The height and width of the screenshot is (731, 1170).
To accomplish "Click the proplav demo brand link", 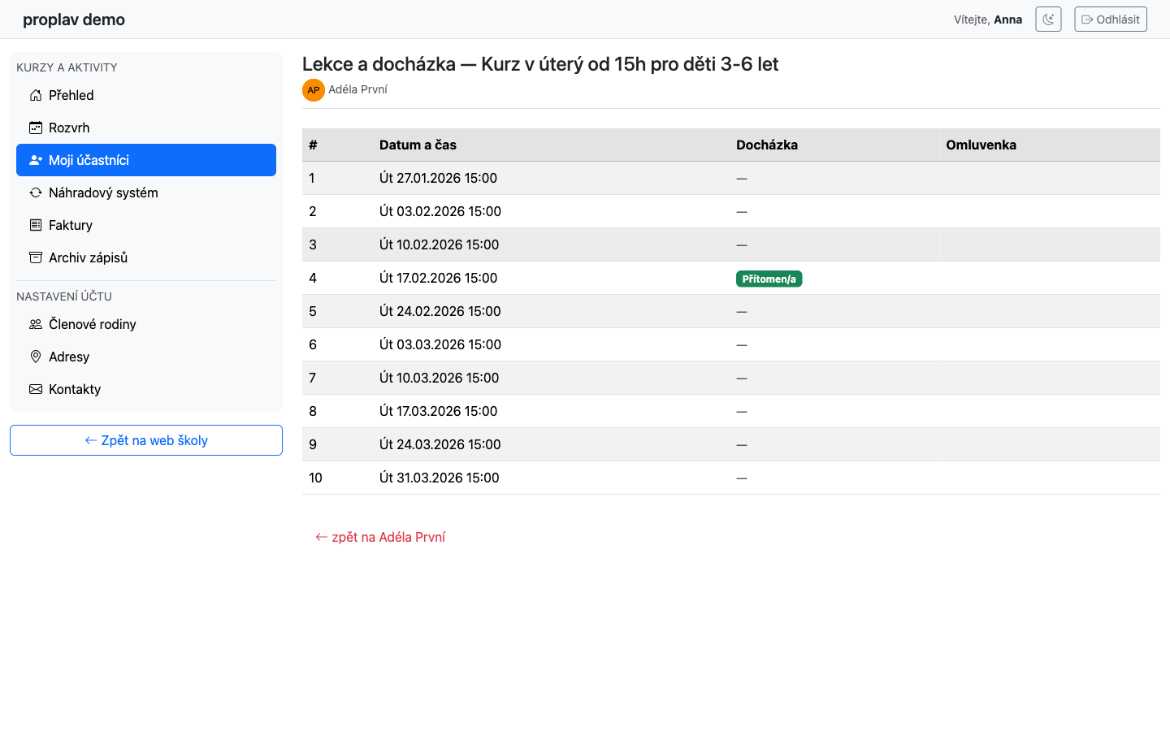I will 74,19.
